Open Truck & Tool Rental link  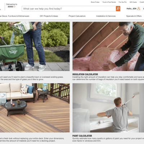tap(109, 2)
